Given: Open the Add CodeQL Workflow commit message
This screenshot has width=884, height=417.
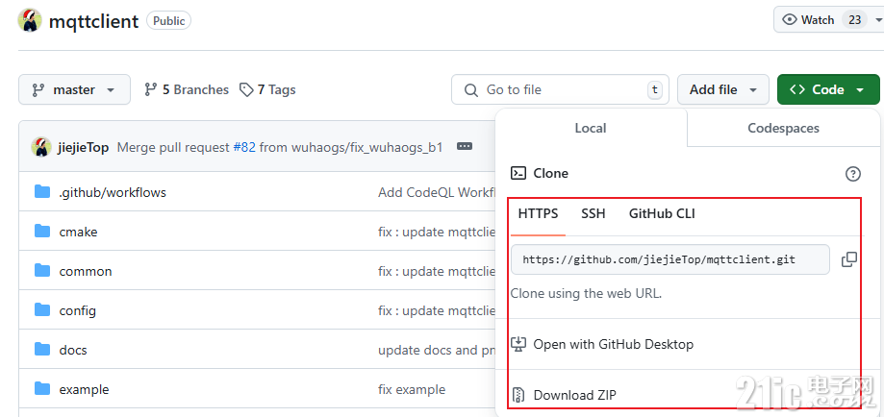Looking at the screenshot, I should [x=437, y=193].
